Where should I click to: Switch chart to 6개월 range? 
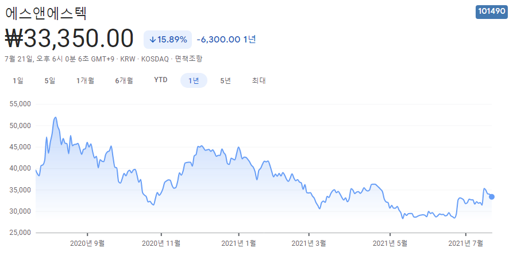[124, 80]
